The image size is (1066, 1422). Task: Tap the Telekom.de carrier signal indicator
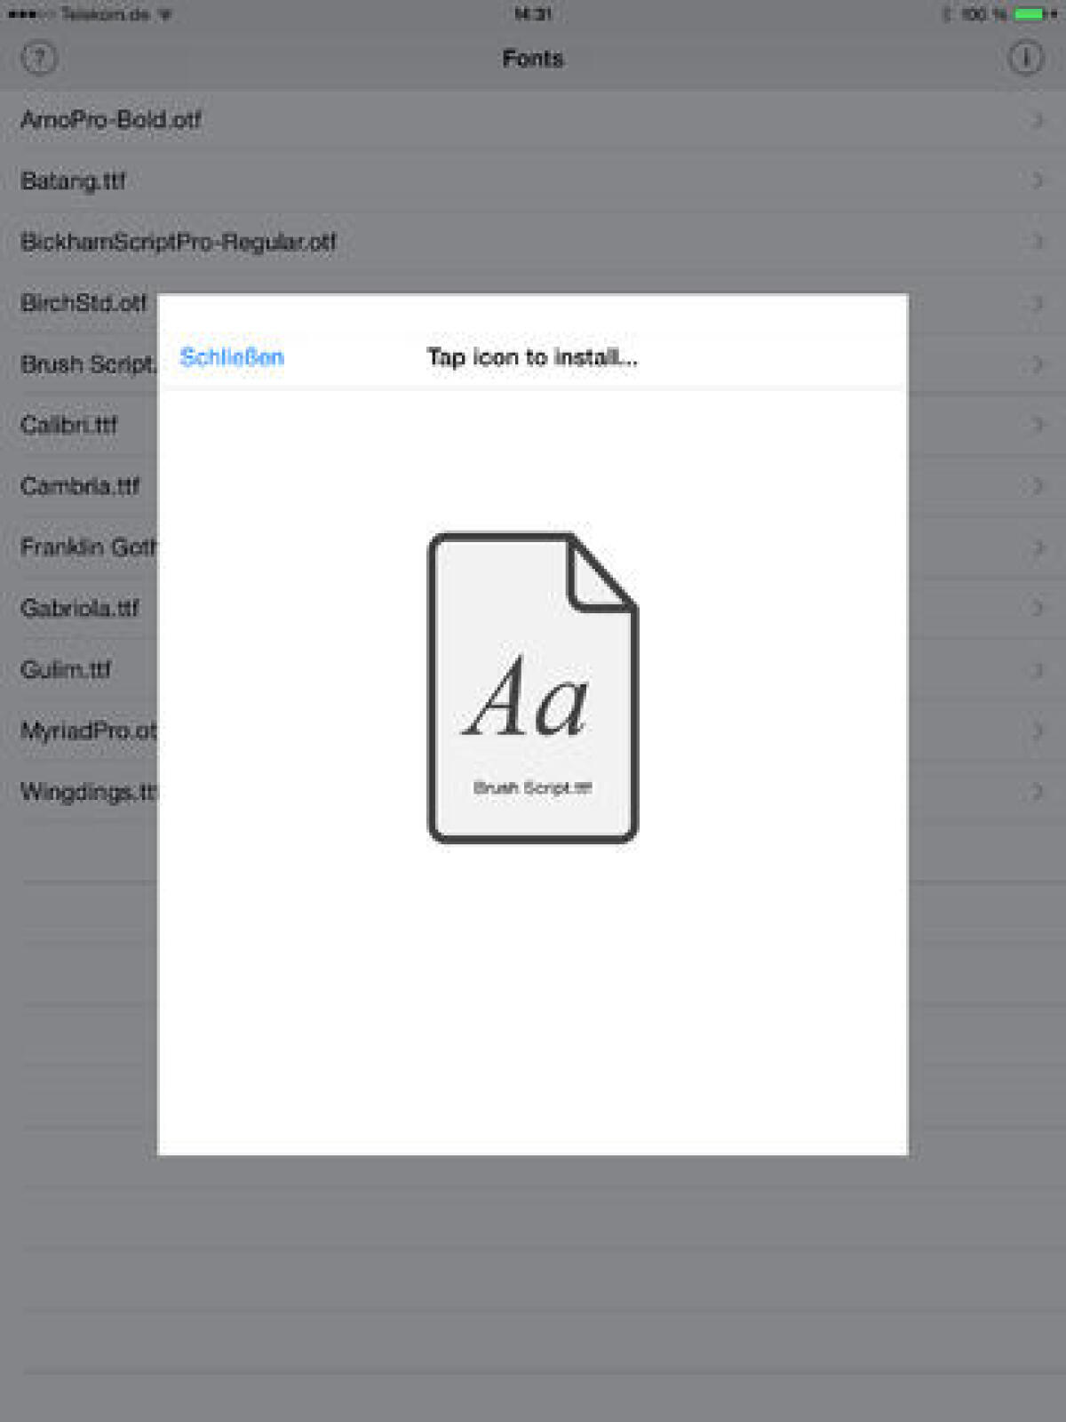(89, 14)
